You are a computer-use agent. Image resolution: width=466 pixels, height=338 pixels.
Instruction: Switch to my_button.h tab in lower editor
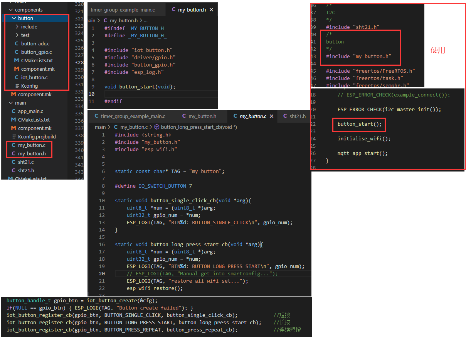(x=202, y=116)
